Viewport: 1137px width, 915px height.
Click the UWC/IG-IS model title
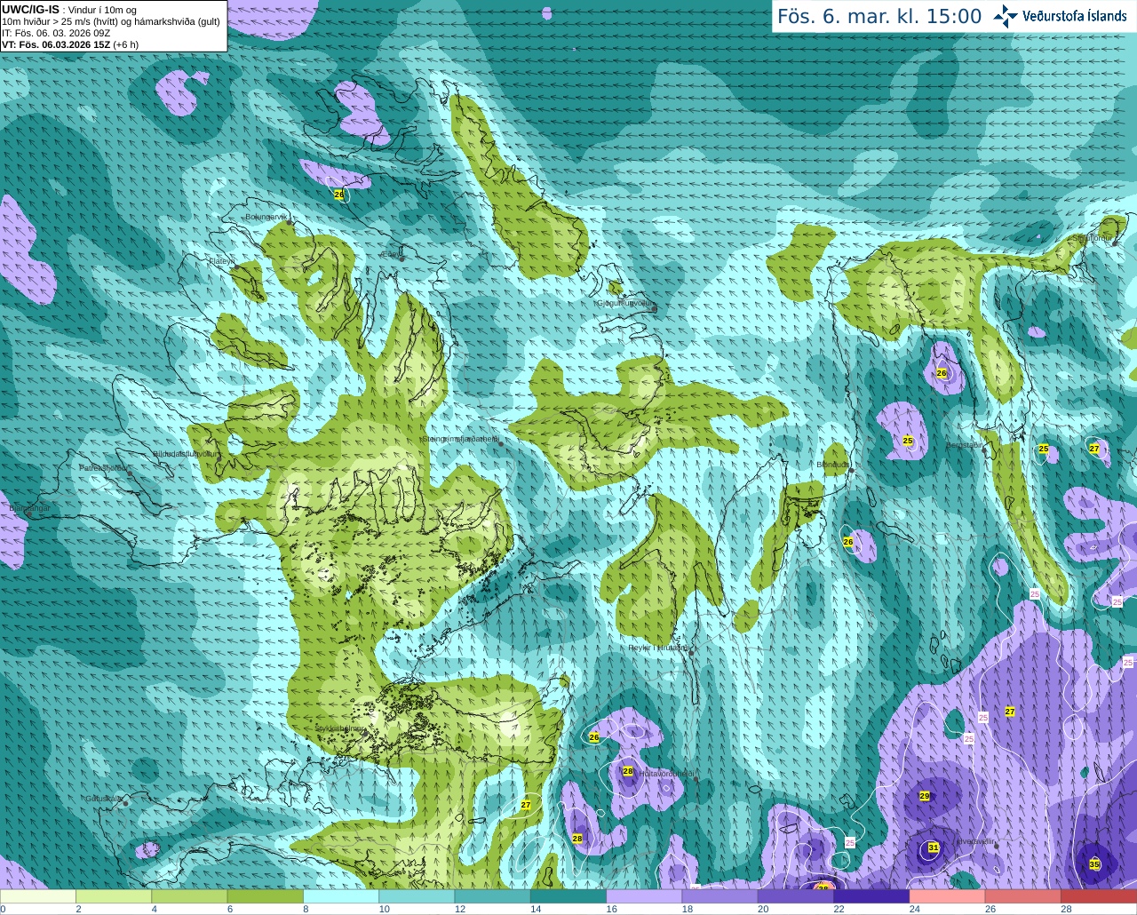click(x=31, y=10)
